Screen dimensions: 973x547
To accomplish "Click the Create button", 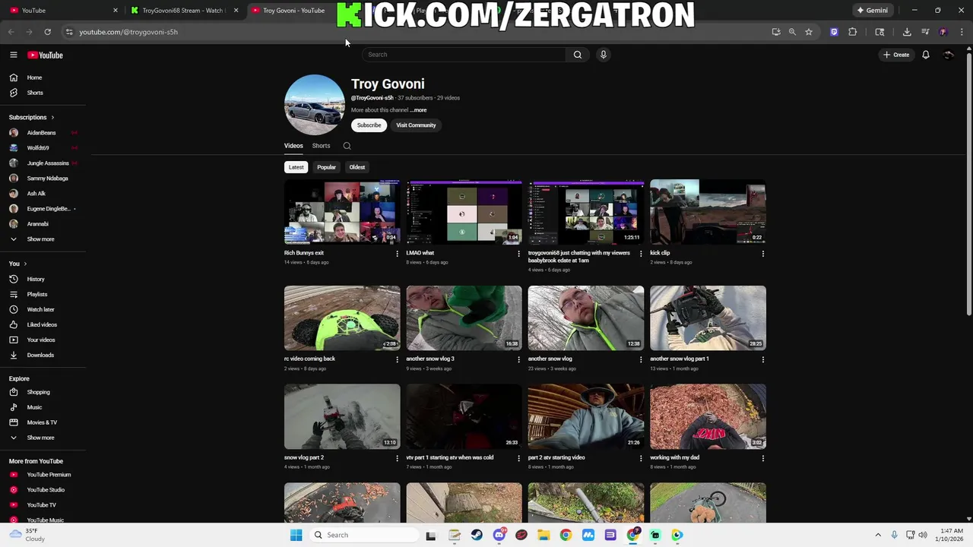I will click(896, 55).
